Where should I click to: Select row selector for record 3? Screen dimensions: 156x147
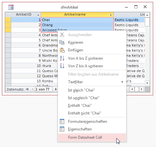[8, 30]
